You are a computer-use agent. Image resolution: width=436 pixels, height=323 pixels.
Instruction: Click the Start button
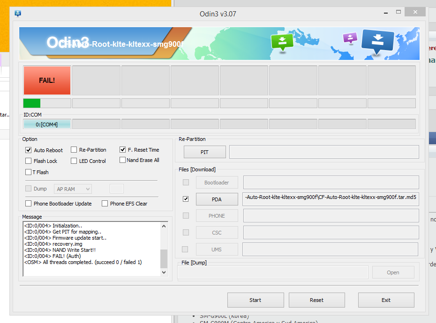pos(256,300)
